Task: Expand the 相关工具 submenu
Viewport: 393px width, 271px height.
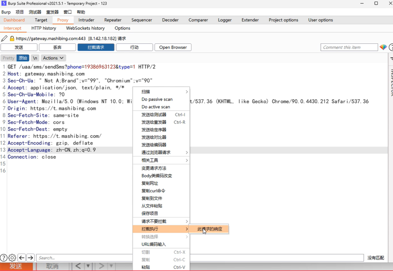Action: 161,160
